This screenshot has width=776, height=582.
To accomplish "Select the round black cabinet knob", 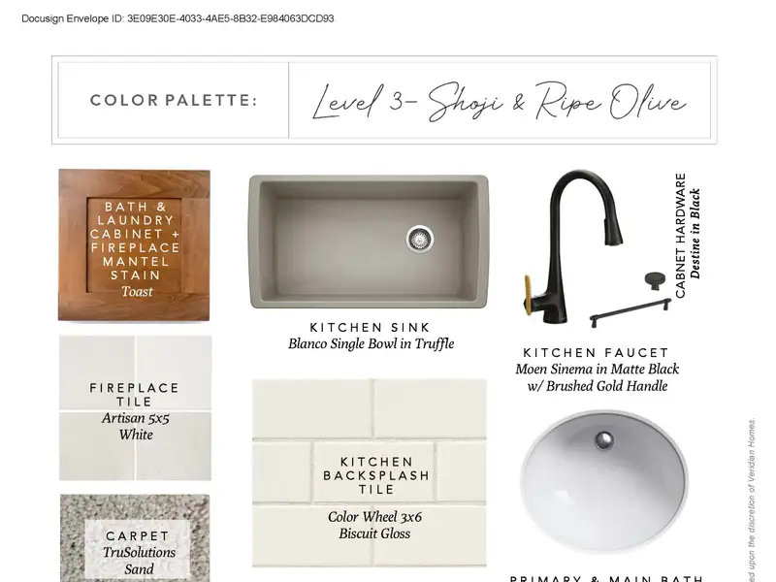I will pyautogui.click(x=657, y=280).
